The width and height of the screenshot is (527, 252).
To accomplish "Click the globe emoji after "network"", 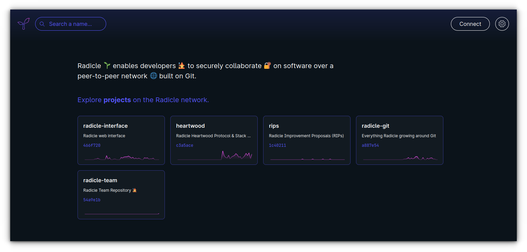I will [x=154, y=76].
